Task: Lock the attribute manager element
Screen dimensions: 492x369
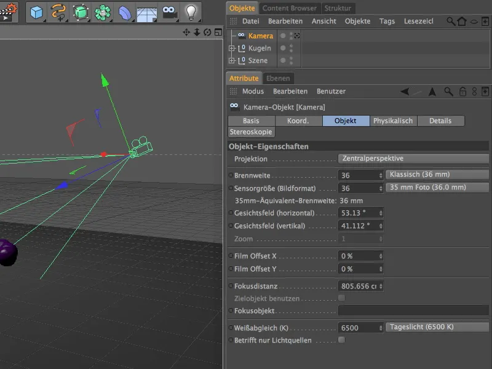Action: (462, 92)
